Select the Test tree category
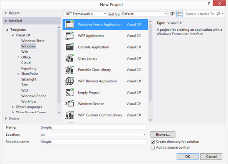This screenshot has height=164, width=228. click(x=25, y=85)
